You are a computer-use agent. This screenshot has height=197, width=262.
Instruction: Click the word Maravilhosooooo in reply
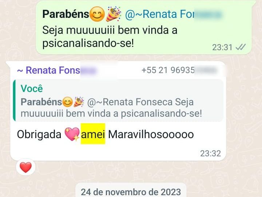click(x=151, y=134)
